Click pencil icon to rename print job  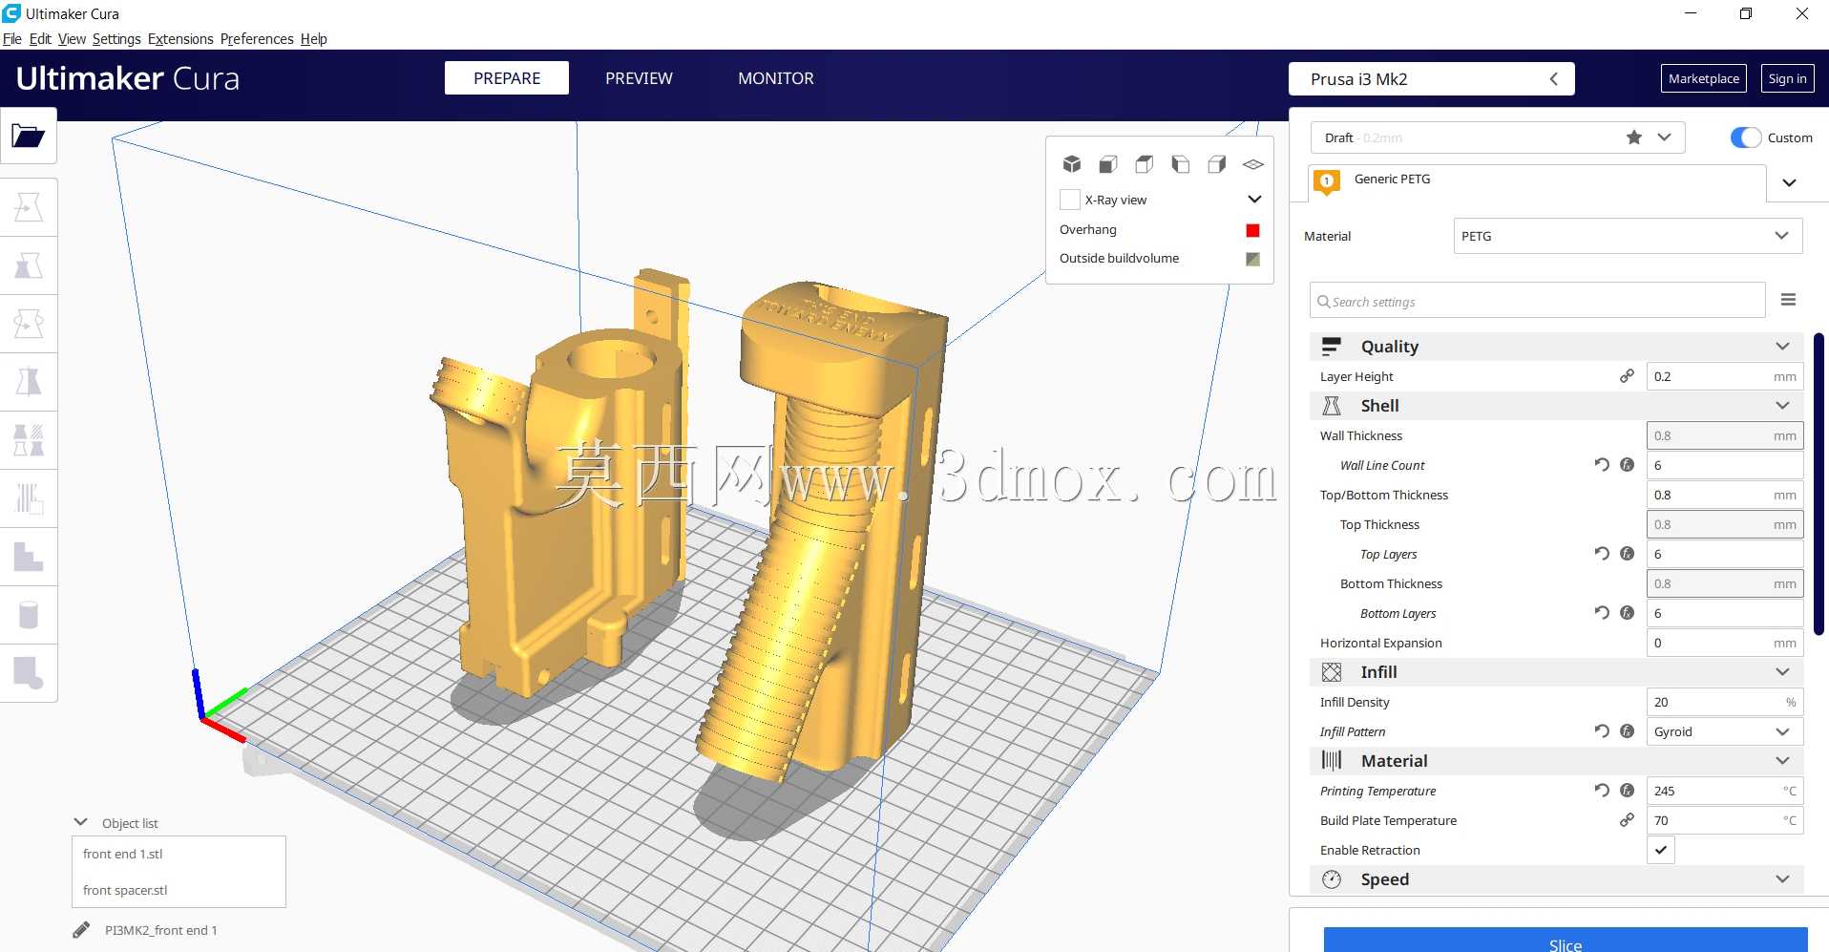(81, 930)
